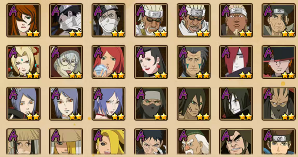The height and width of the screenshot is (157, 298).
Task: Choose the fully bandaged-face ninja portrait
Action: pos(66,20)
